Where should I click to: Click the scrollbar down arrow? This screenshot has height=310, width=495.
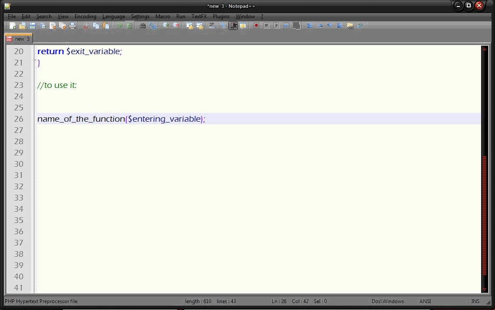coord(484,289)
